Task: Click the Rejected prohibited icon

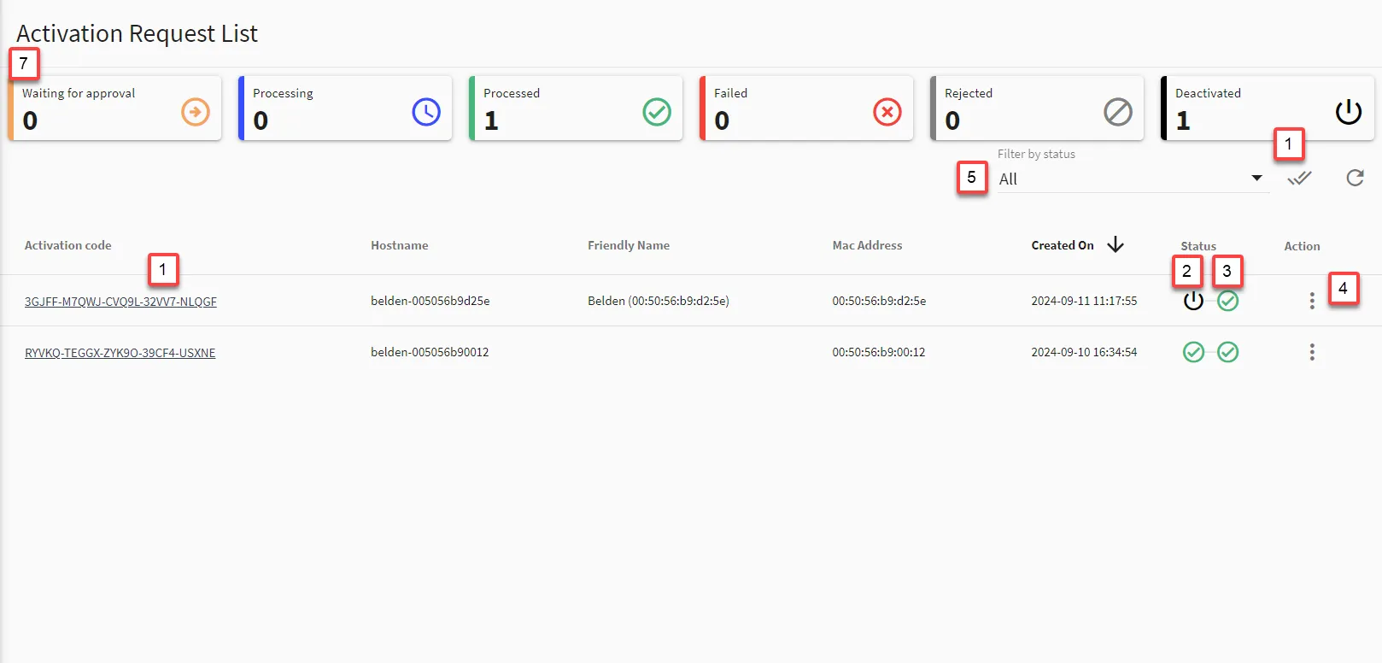Action: (x=1118, y=112)
